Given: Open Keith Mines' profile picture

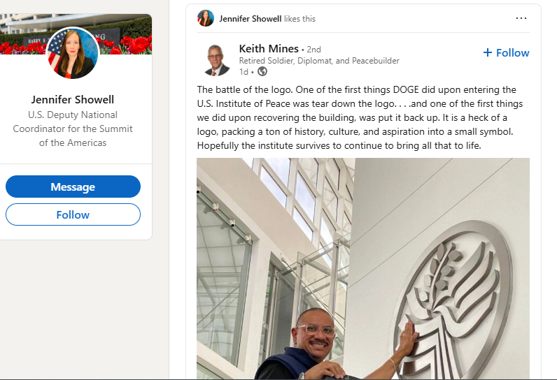Looking at the screenshot, I should click(x=217, y=60).
